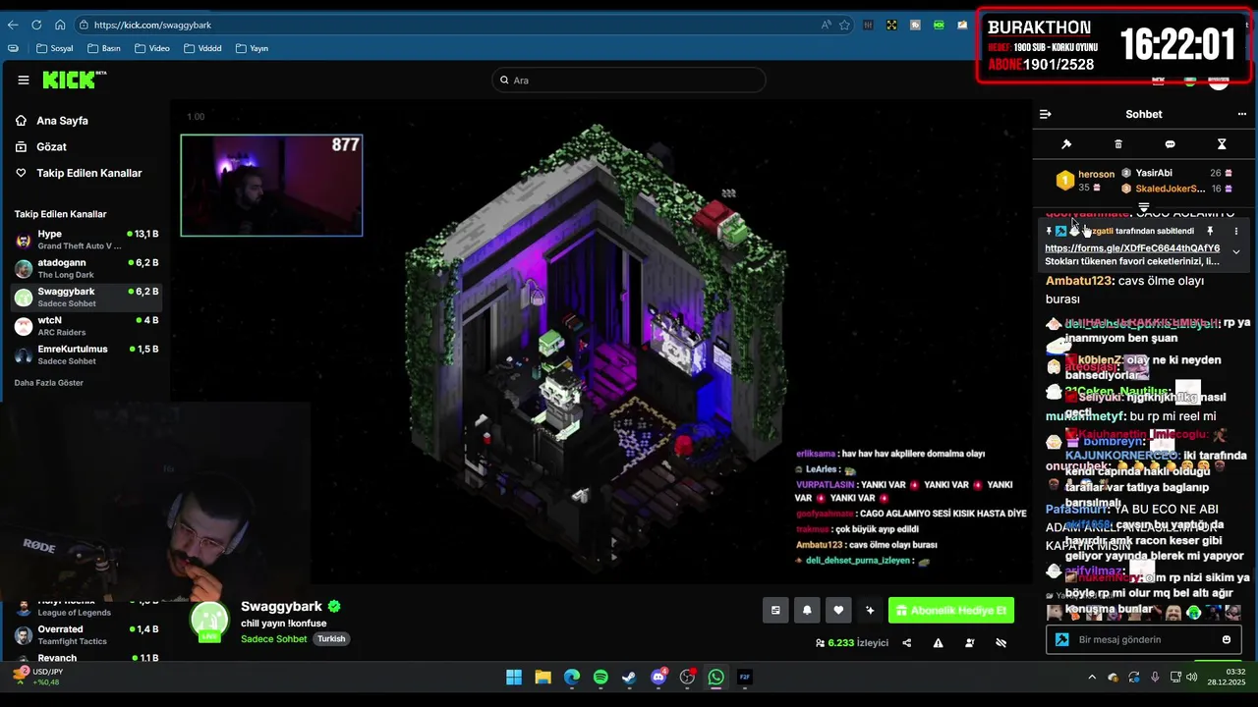Expand pinned message chevron
This screenshot has height=707, width=1258.
click(1236, 252)
